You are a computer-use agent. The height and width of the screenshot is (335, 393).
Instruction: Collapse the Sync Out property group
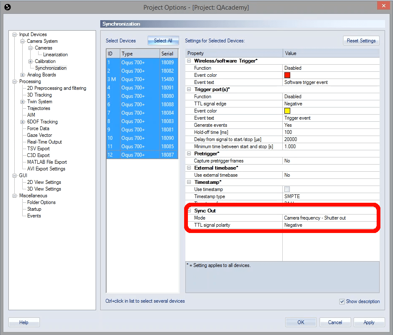(189, 211)
